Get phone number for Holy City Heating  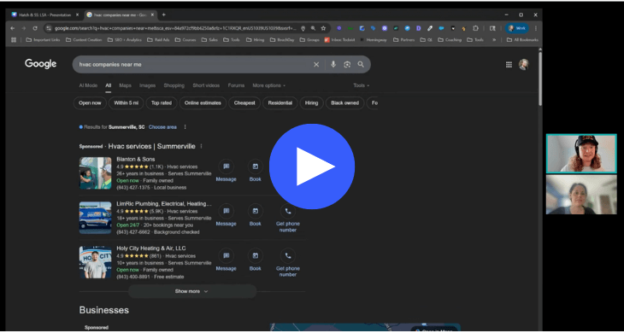288,263
